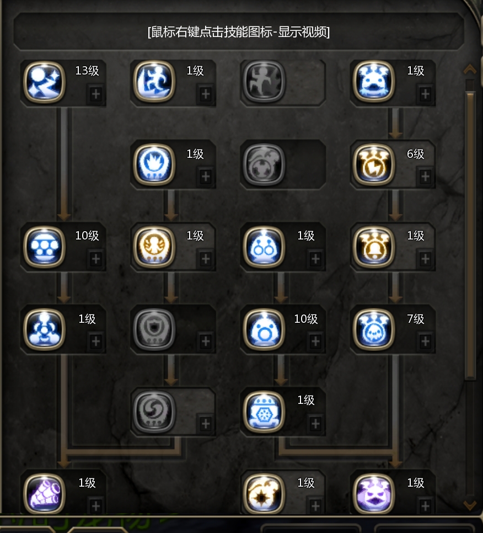Click the vertical scrollbar thumb
The width and height of the screenshot is (483, 533).
[470, 235]
